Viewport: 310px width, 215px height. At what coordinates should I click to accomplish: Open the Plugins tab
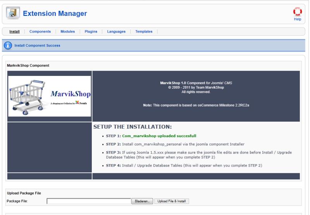pyautogui.click(x=91, y=31)
